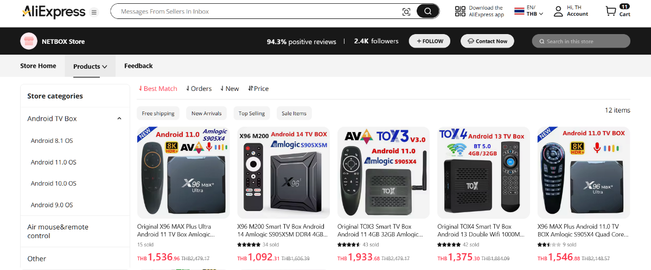This screenshot has width=651, height=270.
Task: Open the shopping cart icon
Action: pyautogui.click(x=611, y=11)
